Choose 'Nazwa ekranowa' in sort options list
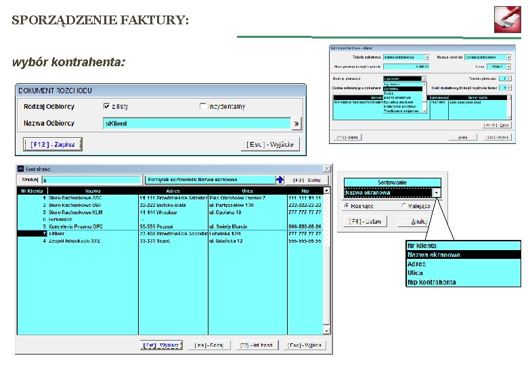Viewport: 528px width, 365px height. click(x=464, y=255)
